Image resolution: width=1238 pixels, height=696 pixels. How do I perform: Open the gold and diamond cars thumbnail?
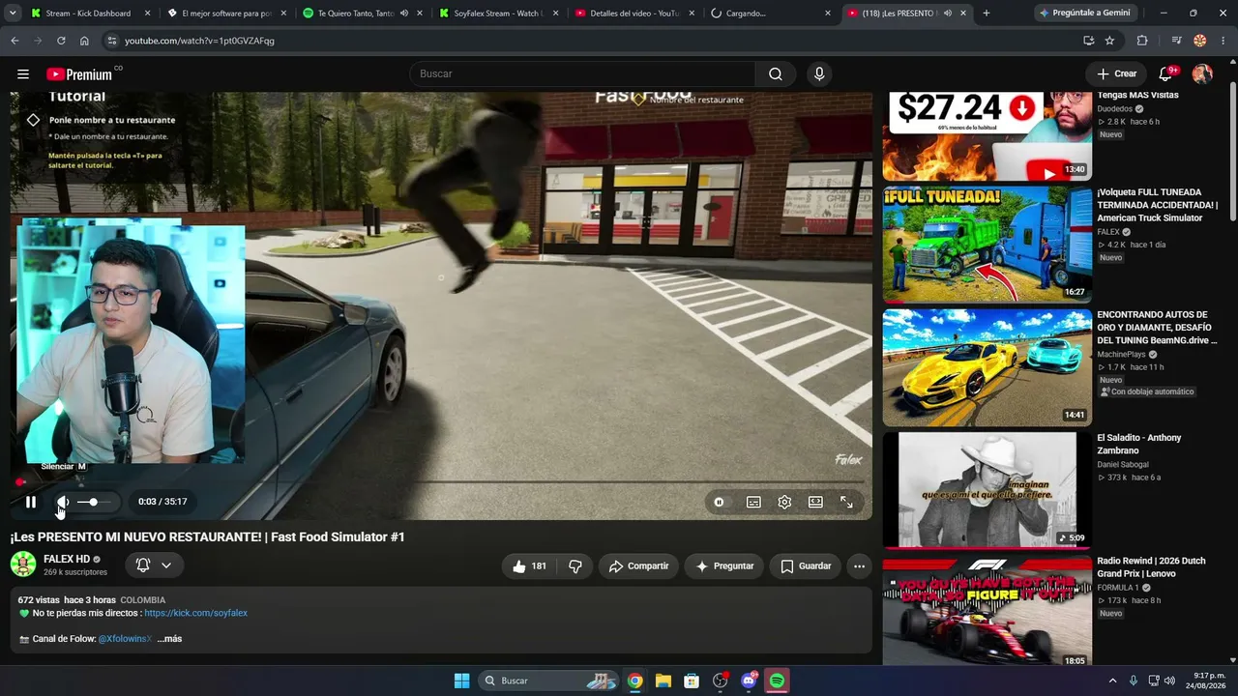(x=987, y=367)
